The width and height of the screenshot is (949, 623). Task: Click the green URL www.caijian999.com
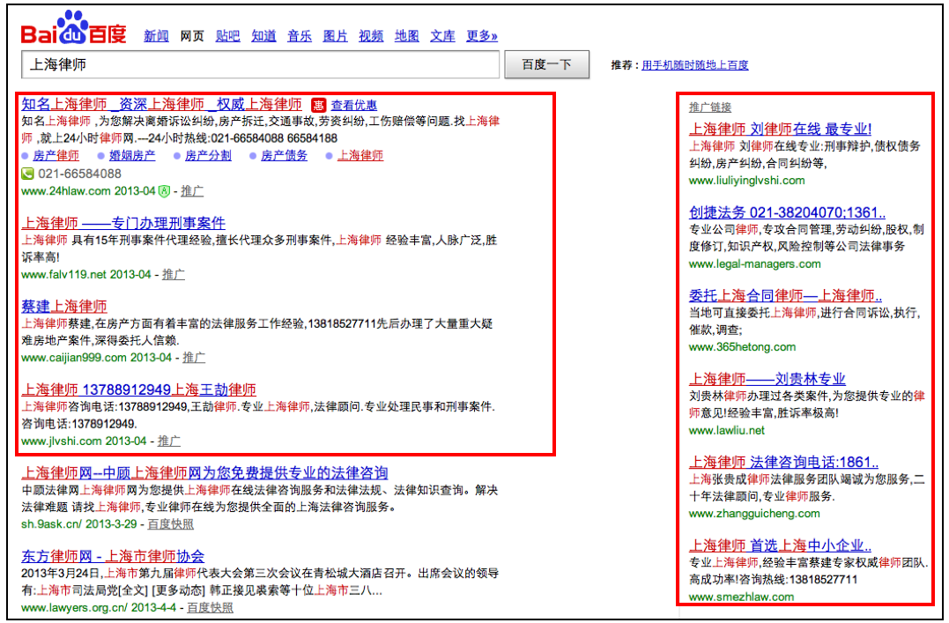(x=74, y=358)
